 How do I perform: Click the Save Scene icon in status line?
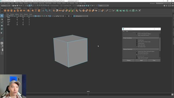(x=17, y=5)
